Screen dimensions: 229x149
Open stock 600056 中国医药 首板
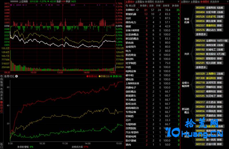point(209,111)
